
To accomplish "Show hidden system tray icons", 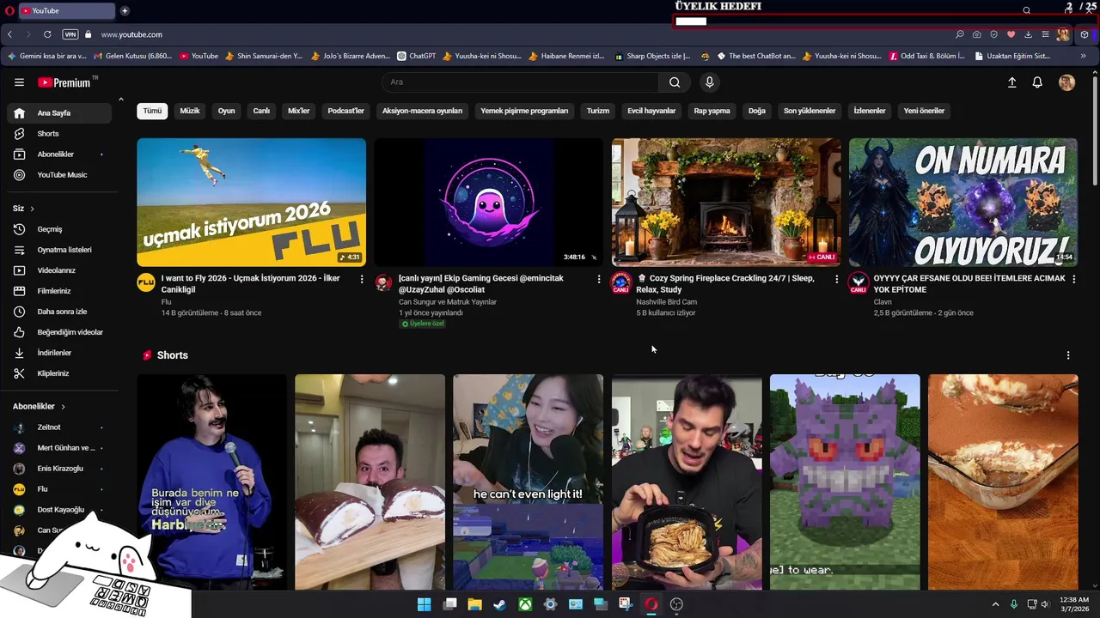I will [995, 604].
